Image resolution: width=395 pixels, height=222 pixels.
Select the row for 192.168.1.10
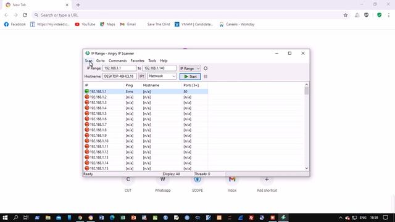point(146,141)
